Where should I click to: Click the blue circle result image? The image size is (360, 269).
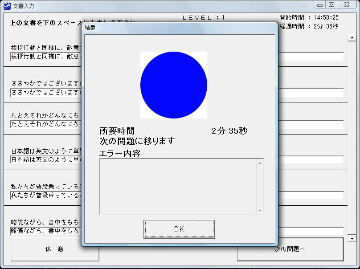[x=174, y=85]
